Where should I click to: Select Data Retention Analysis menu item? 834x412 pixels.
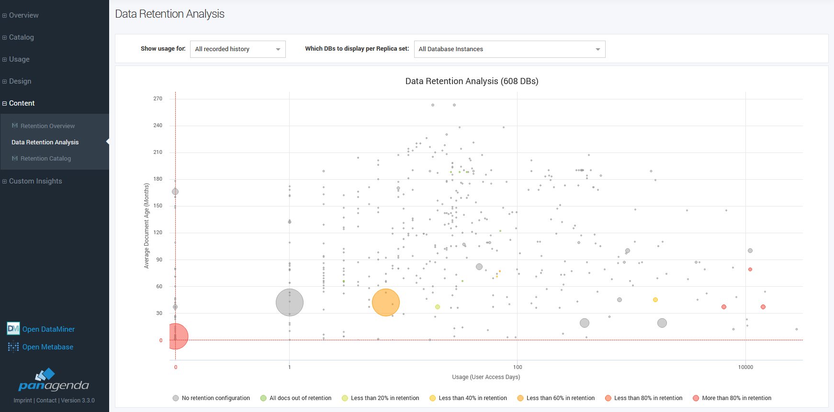[x=45, y=142]
